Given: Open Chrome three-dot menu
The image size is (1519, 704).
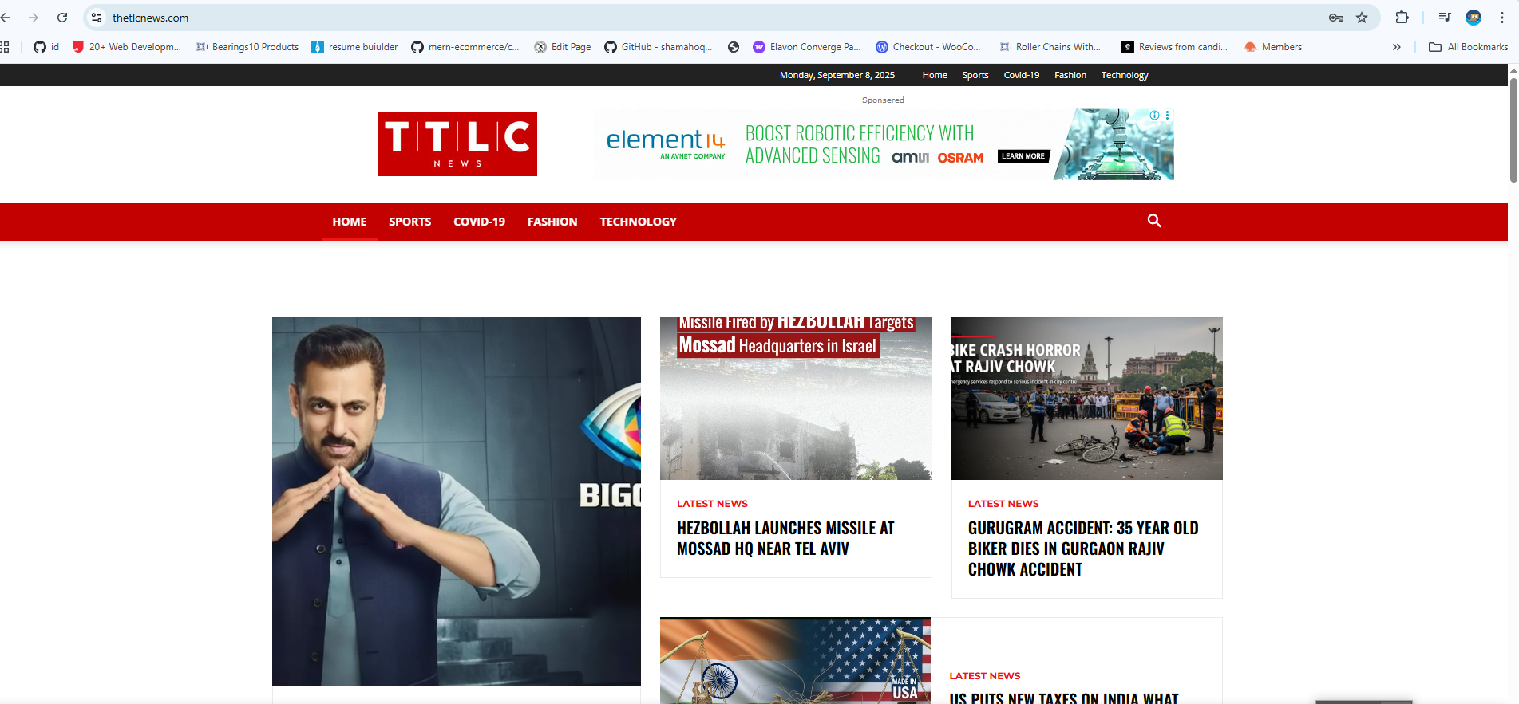Looking at the screenshot, I should click(x=1502, y=18).
